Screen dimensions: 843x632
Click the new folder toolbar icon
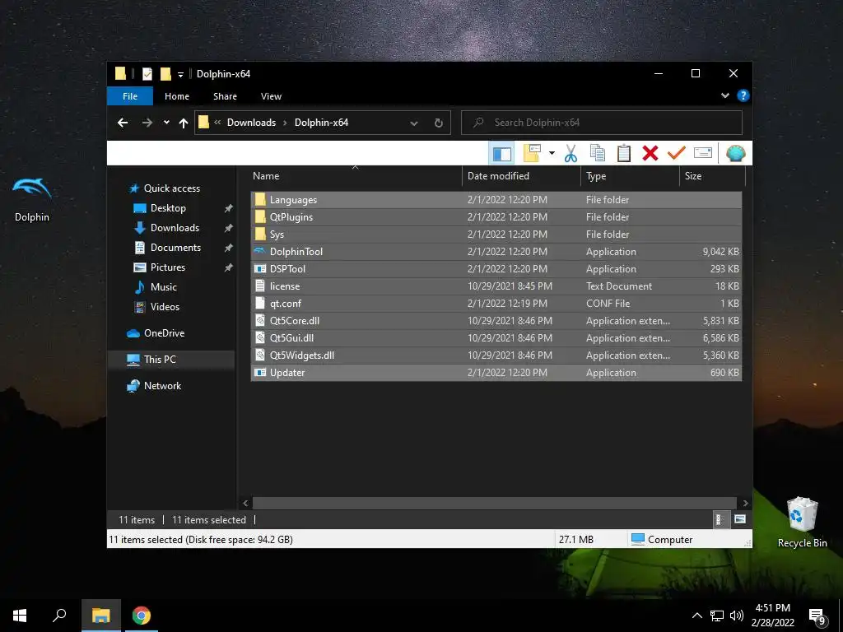pyautogui.click(x=532, y=153)
